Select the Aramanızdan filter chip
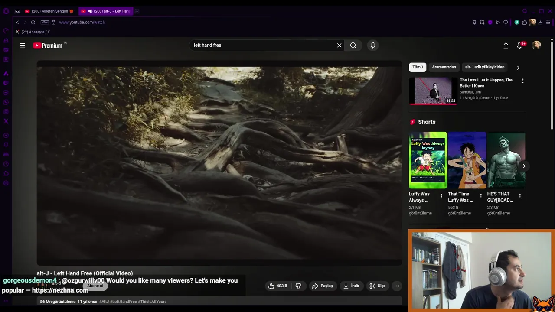 pyautogui.click(x=444, y=67)
